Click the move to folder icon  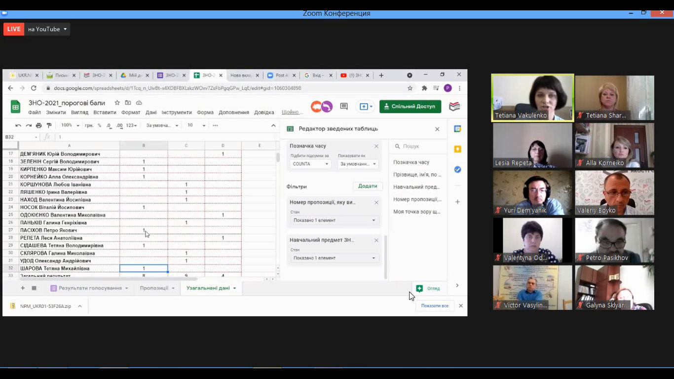pyautogui.click(x=128, y=103)
